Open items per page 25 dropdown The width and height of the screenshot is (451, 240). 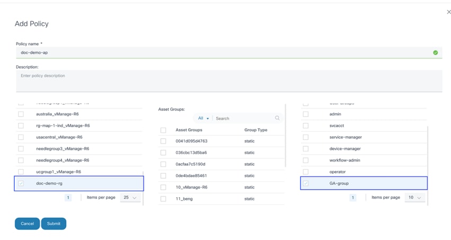click(130, 198)
